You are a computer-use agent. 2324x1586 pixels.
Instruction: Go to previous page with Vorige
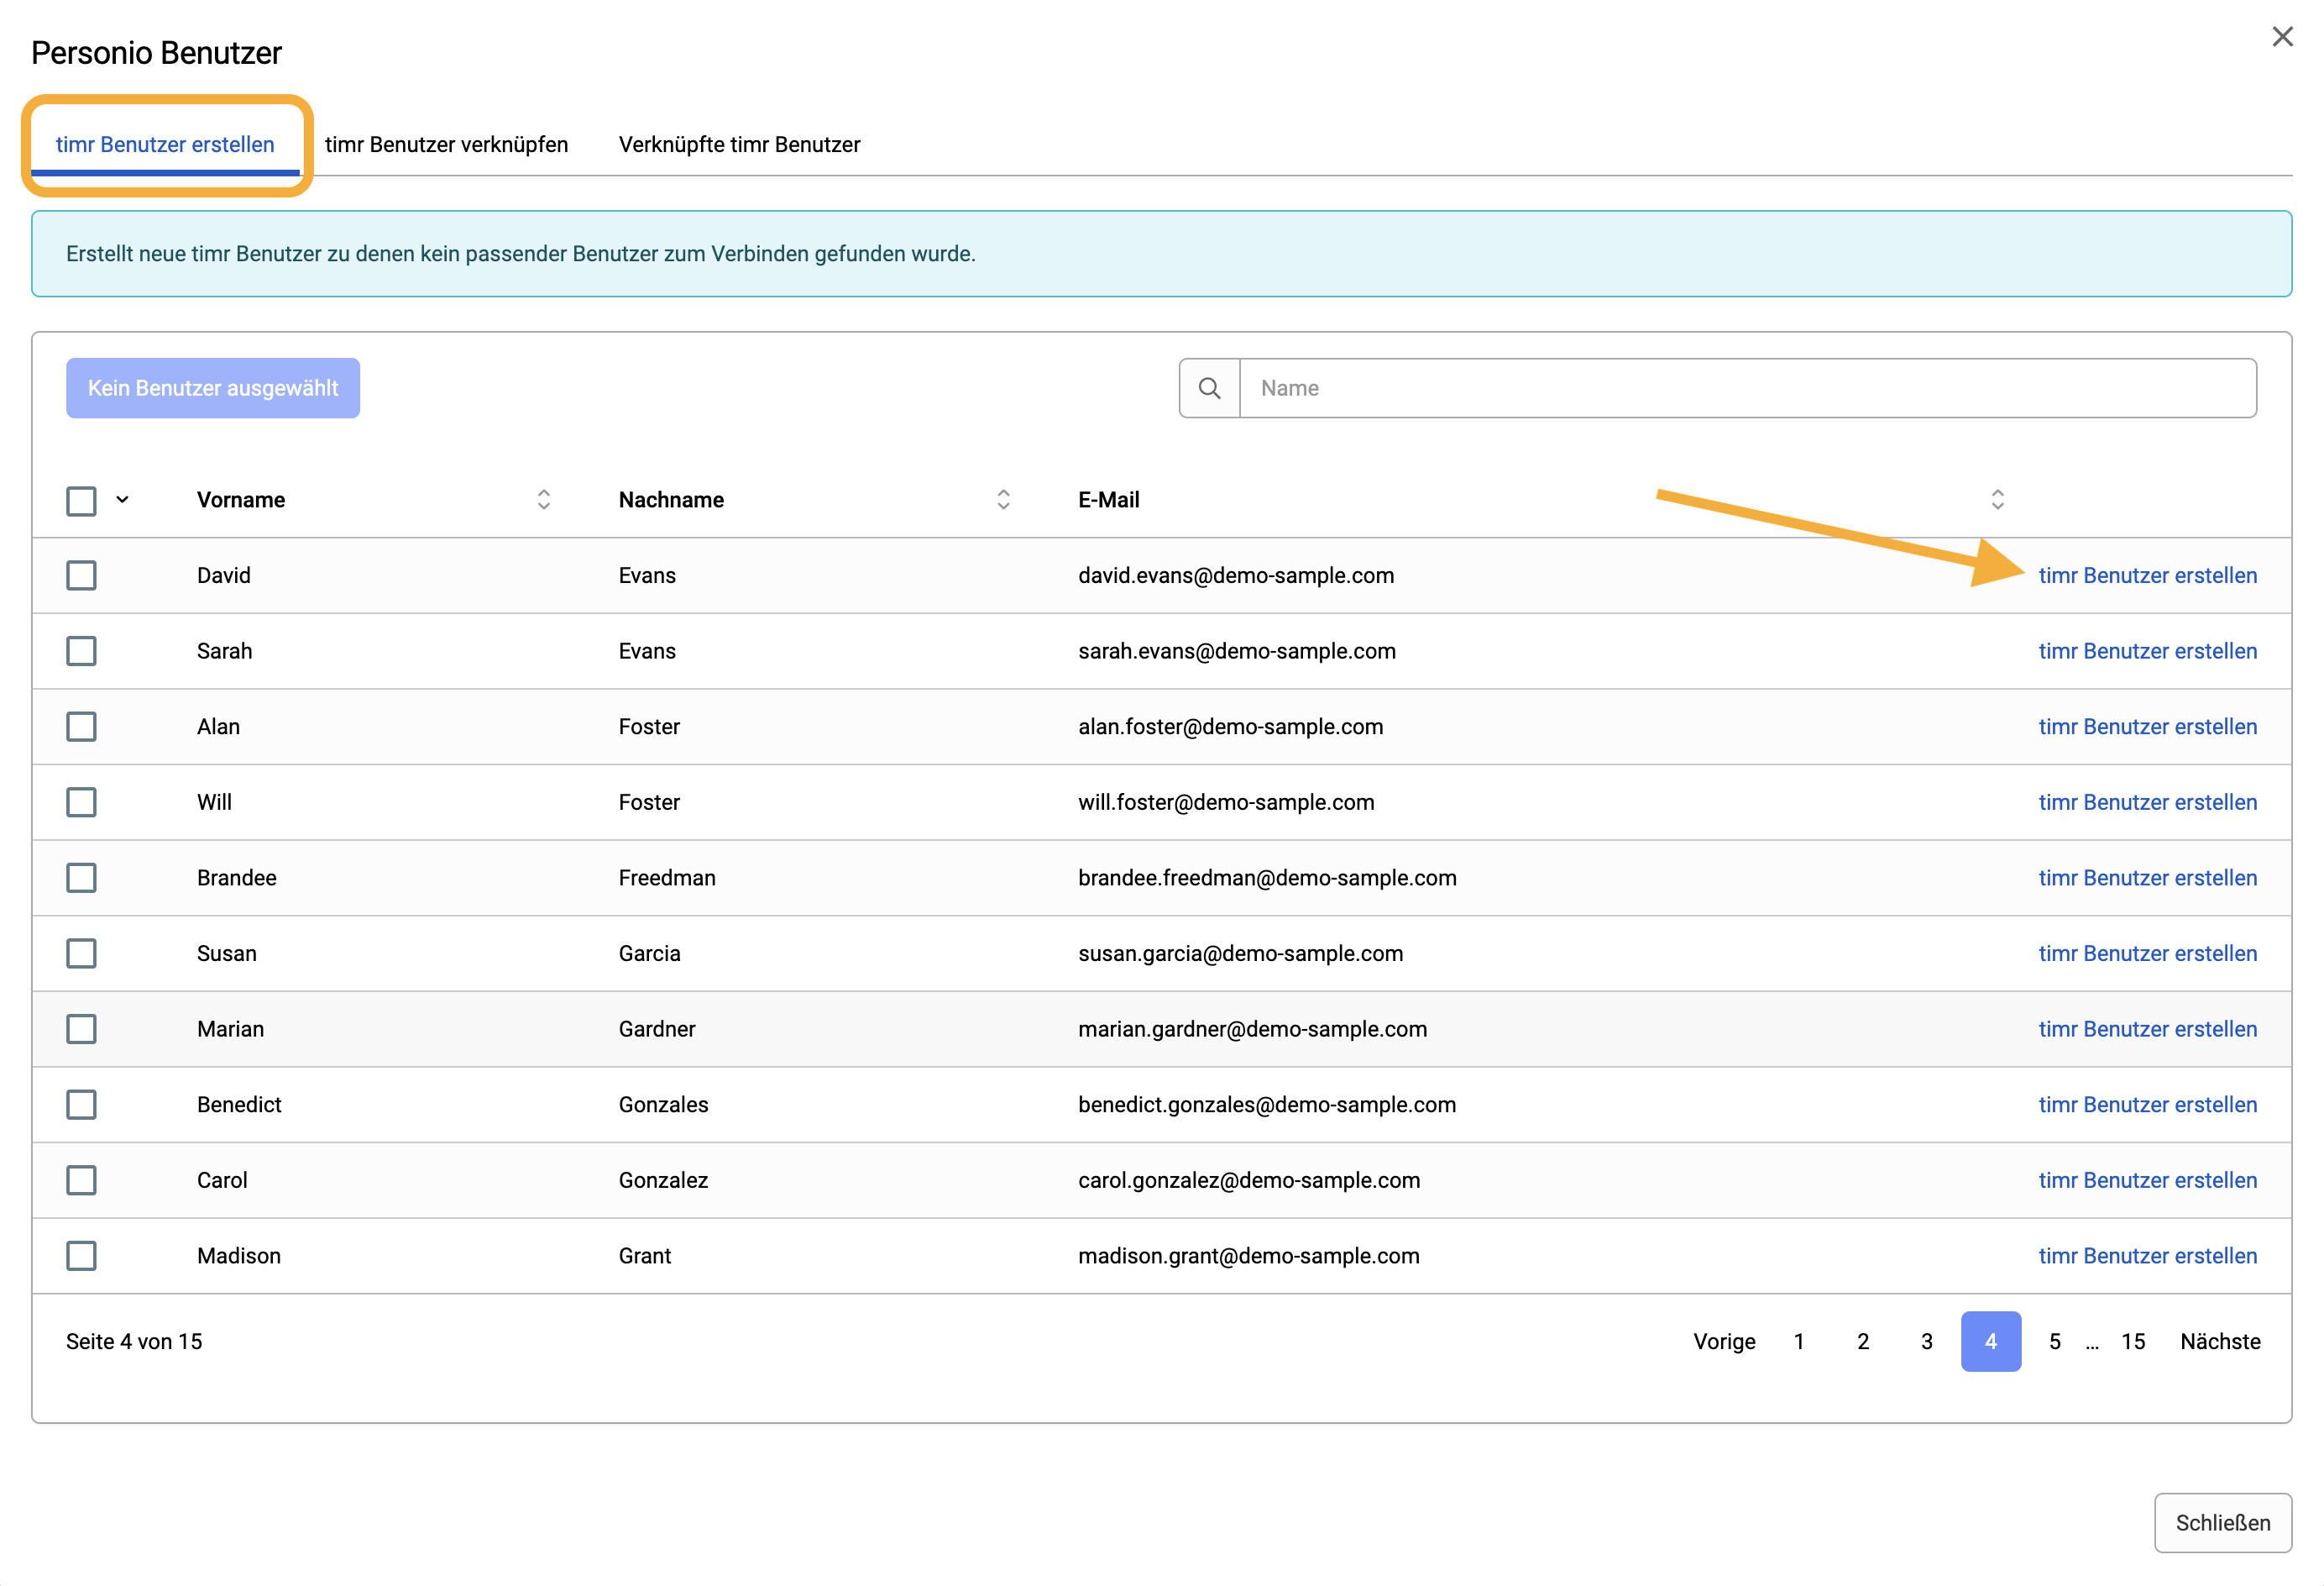[x=1724, y=1342]
